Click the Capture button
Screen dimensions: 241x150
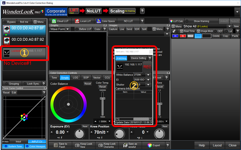(113, 29)
